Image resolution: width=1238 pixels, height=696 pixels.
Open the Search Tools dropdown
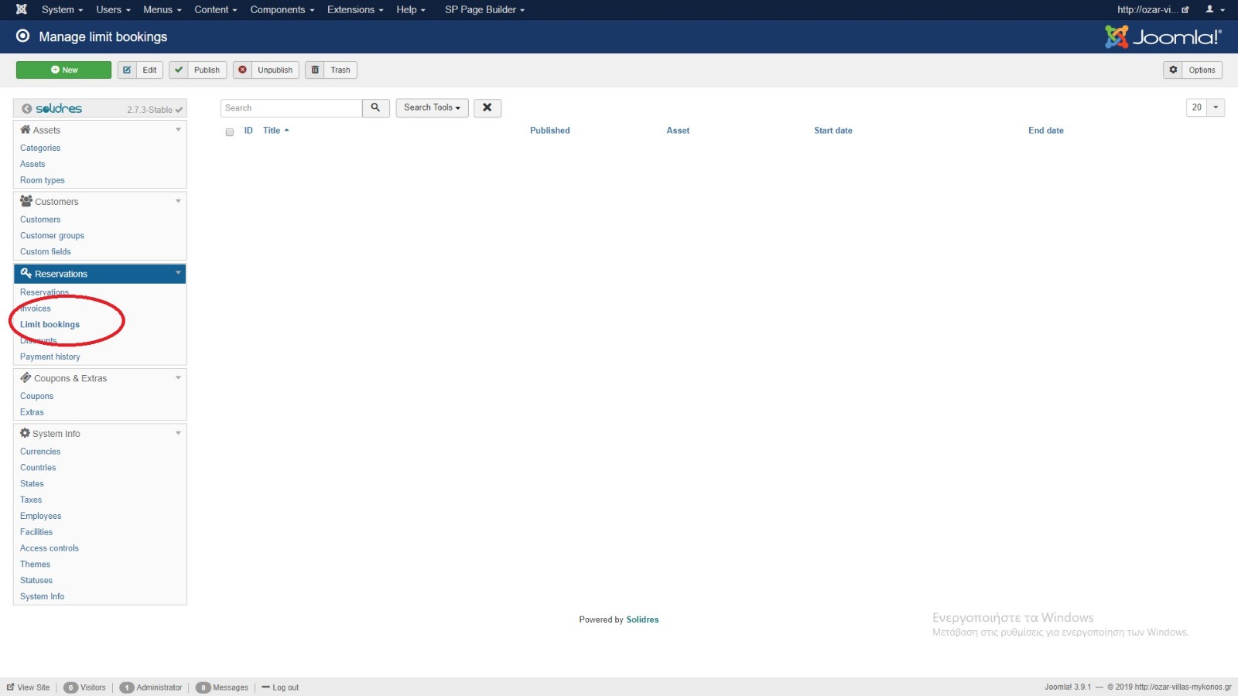tap(432, 108)
